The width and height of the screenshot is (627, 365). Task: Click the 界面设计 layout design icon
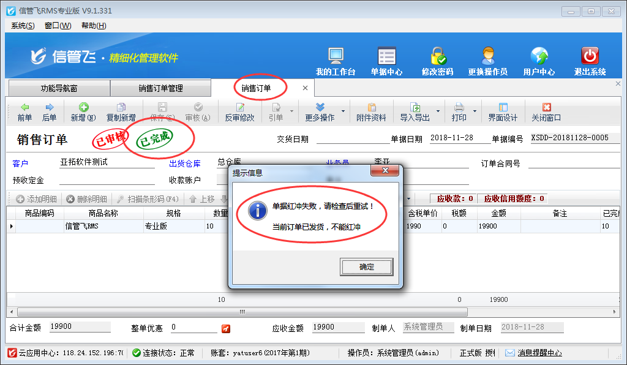point(503,112)
